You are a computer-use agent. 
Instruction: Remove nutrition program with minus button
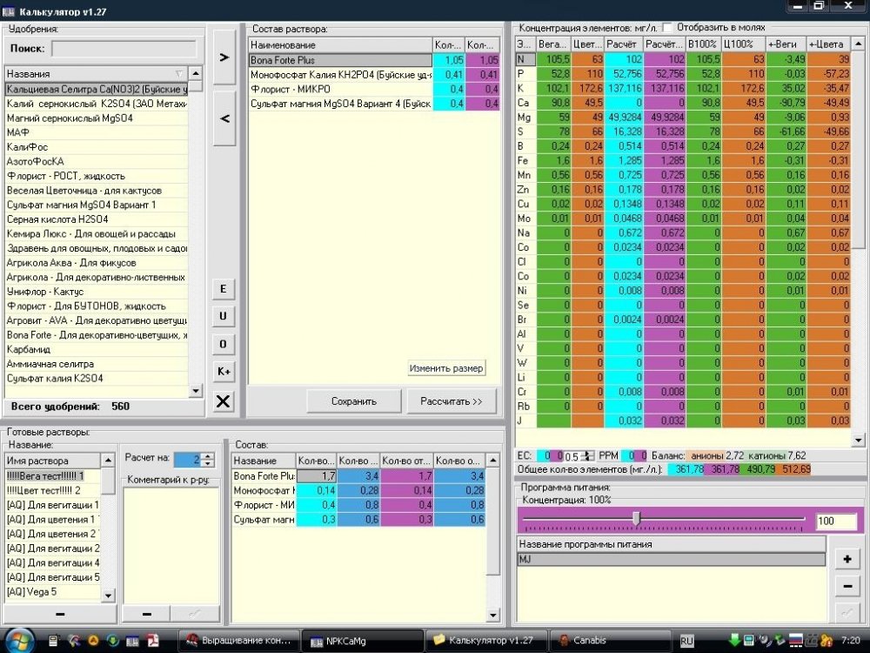coord(847,586)
